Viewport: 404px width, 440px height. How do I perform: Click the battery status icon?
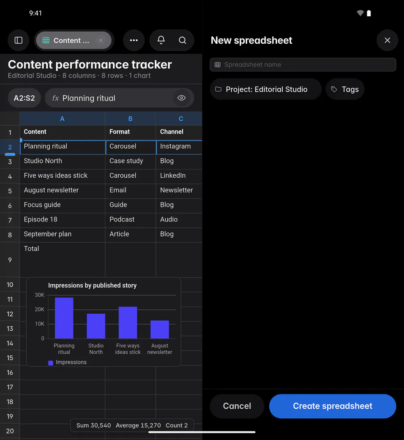pos(369,13)
